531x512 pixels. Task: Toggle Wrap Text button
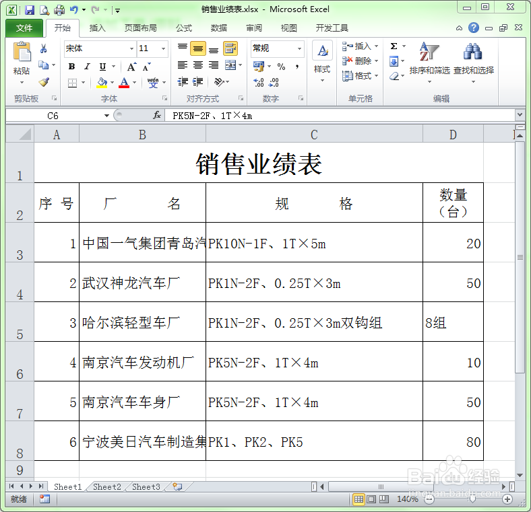(x=230, y=48)
